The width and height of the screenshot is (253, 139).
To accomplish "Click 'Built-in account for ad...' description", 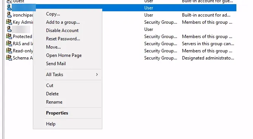I will pyautogui.click(x=206, y=15).
